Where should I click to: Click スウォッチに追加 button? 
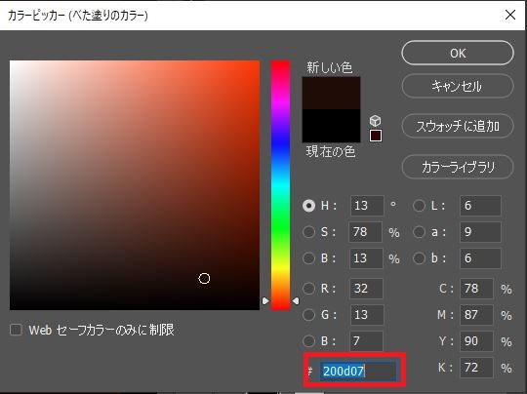click(458, 127)
